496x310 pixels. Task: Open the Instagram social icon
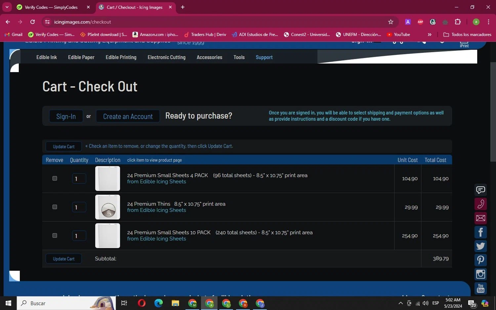pos(480,274)
